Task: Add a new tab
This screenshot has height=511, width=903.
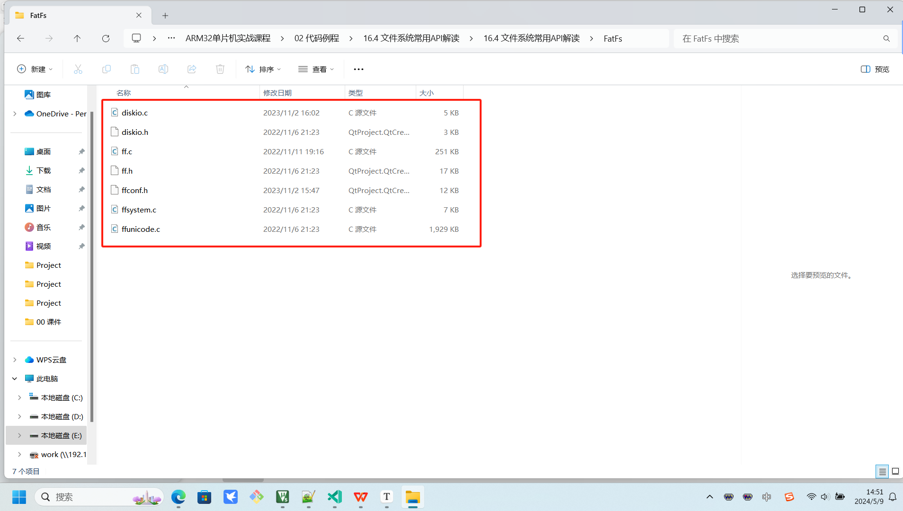Action: [x=165, y=16]
